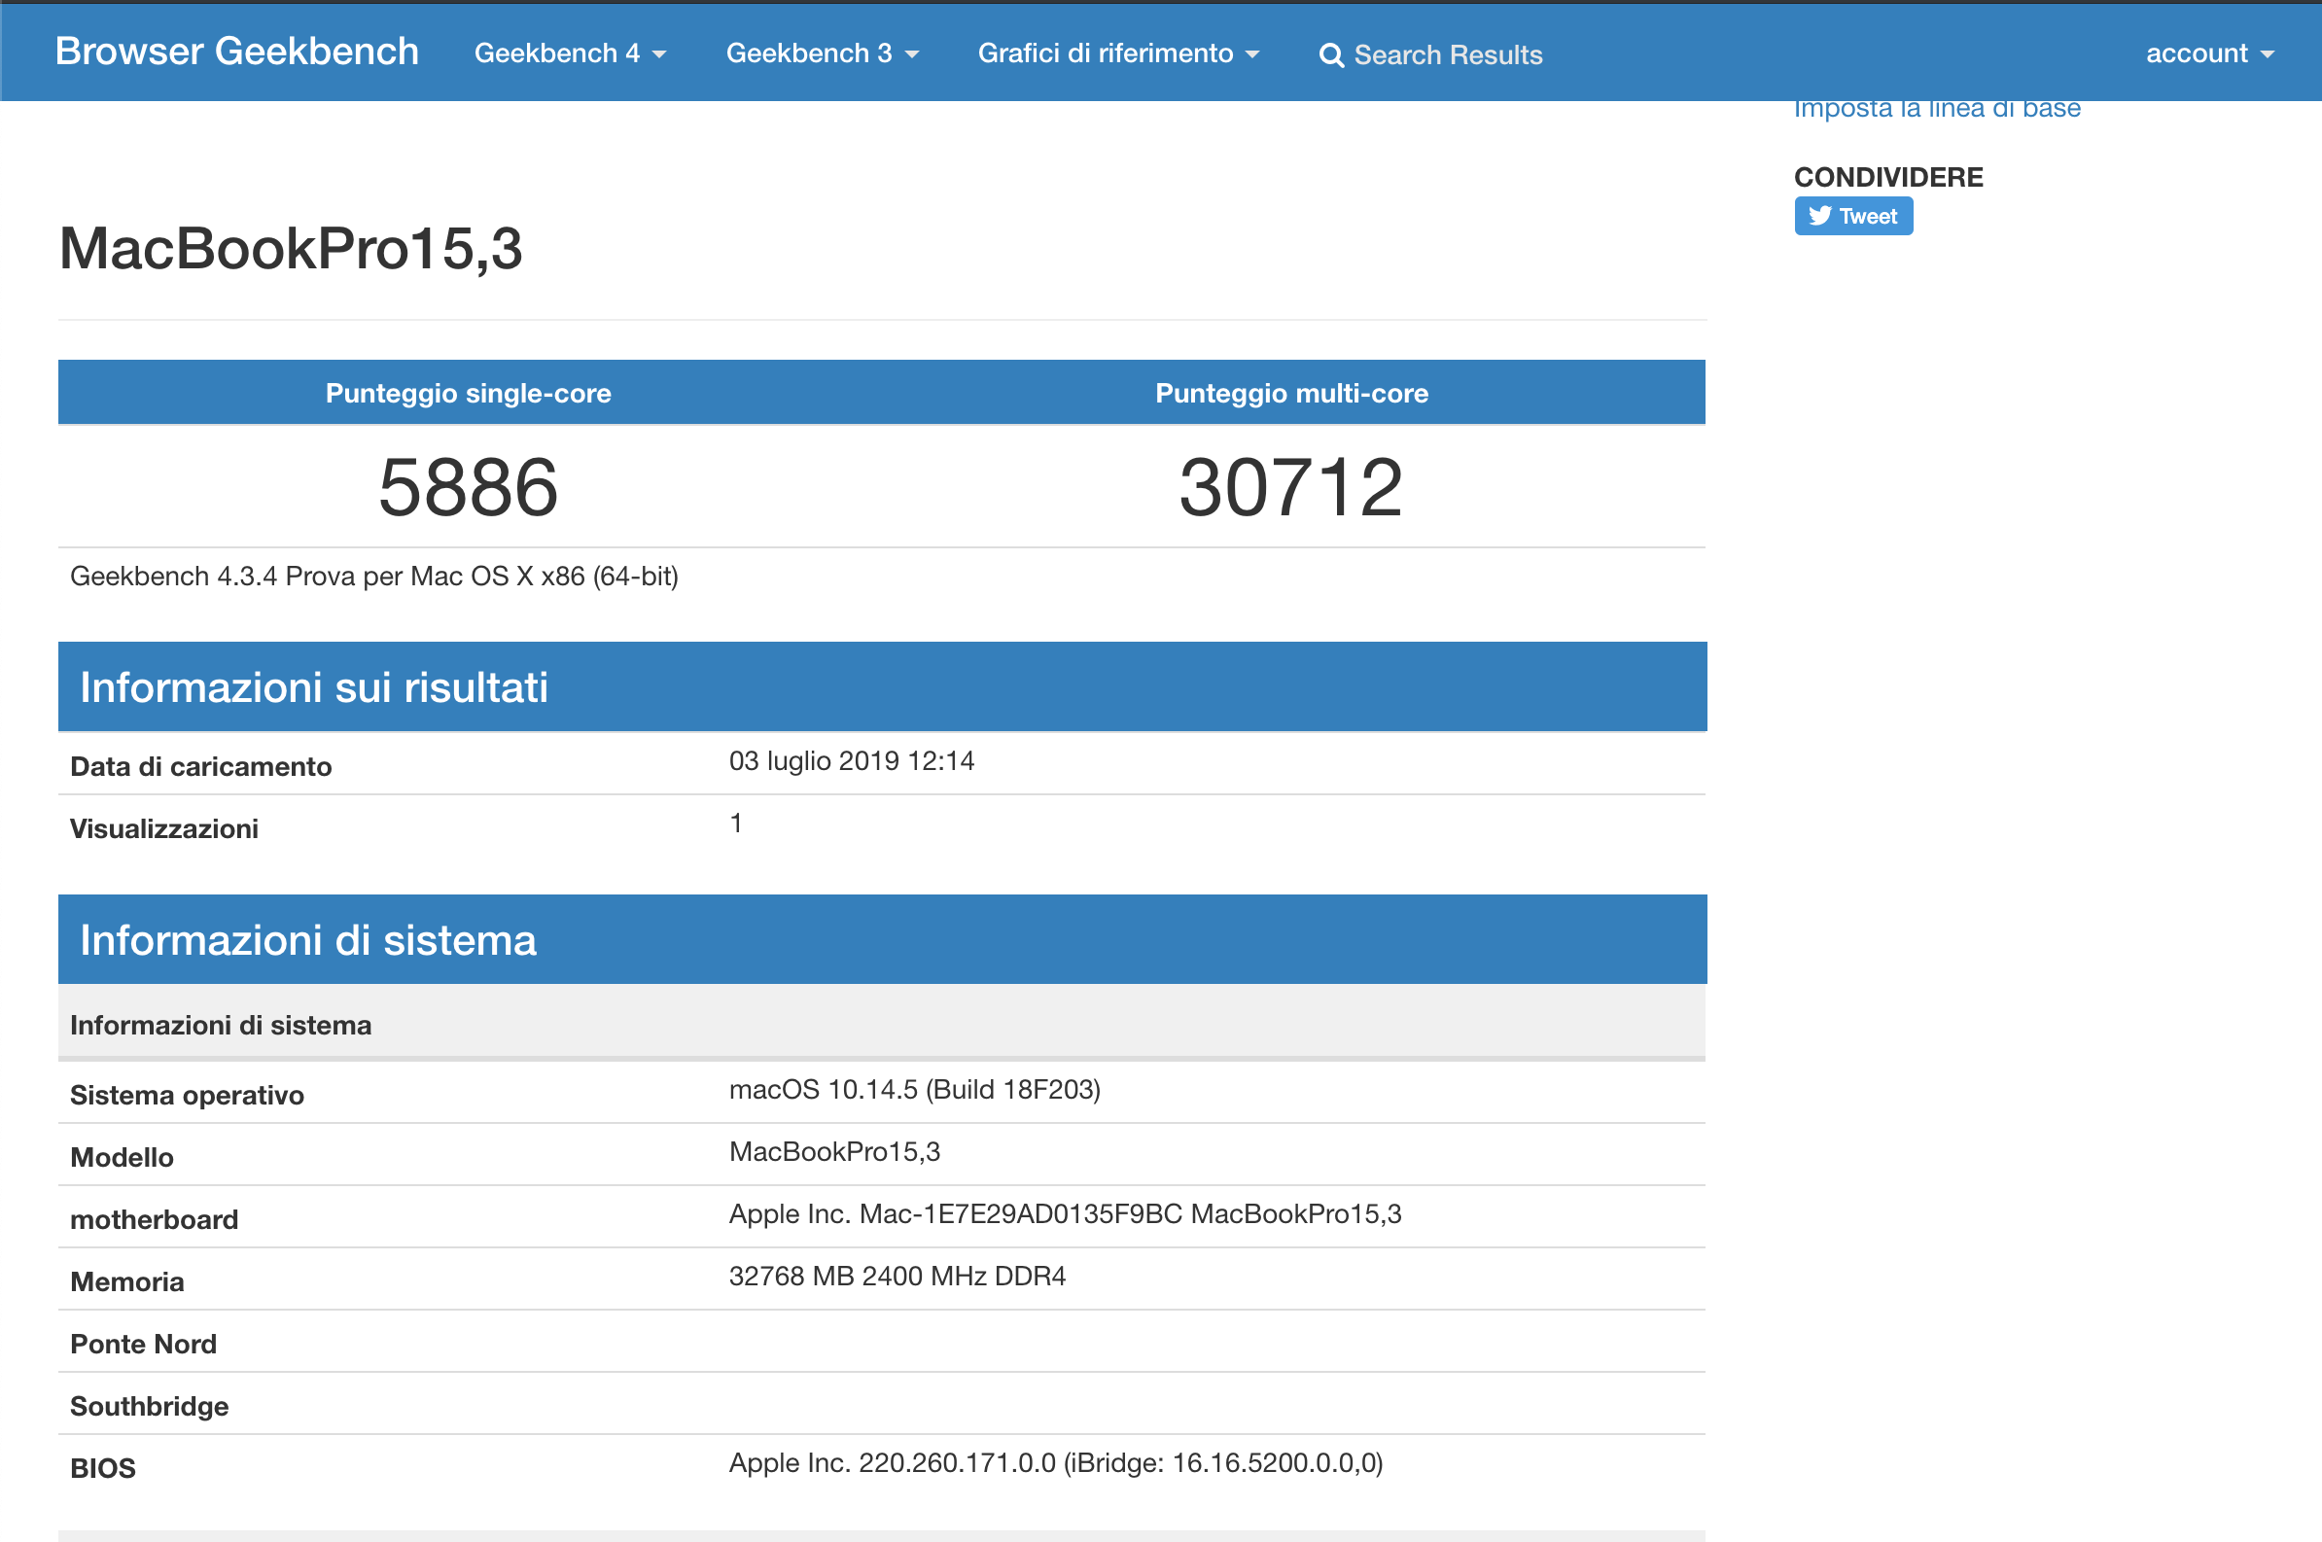Click the CONDIVIDERE heading
Screen dimensions: 2322x1542
1888,177
